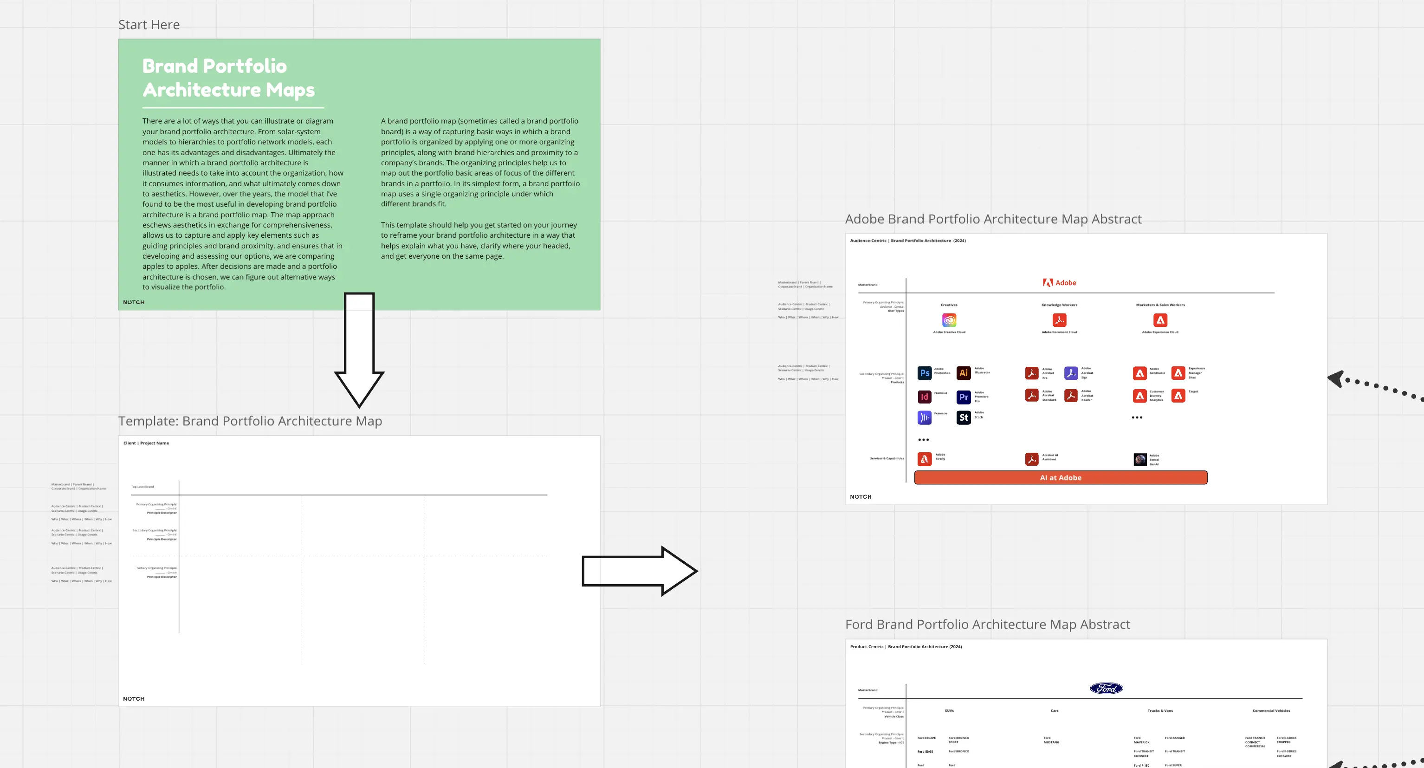
Task: Select the Masterbrand label in Ford map
Action: (x=867, y=690)
